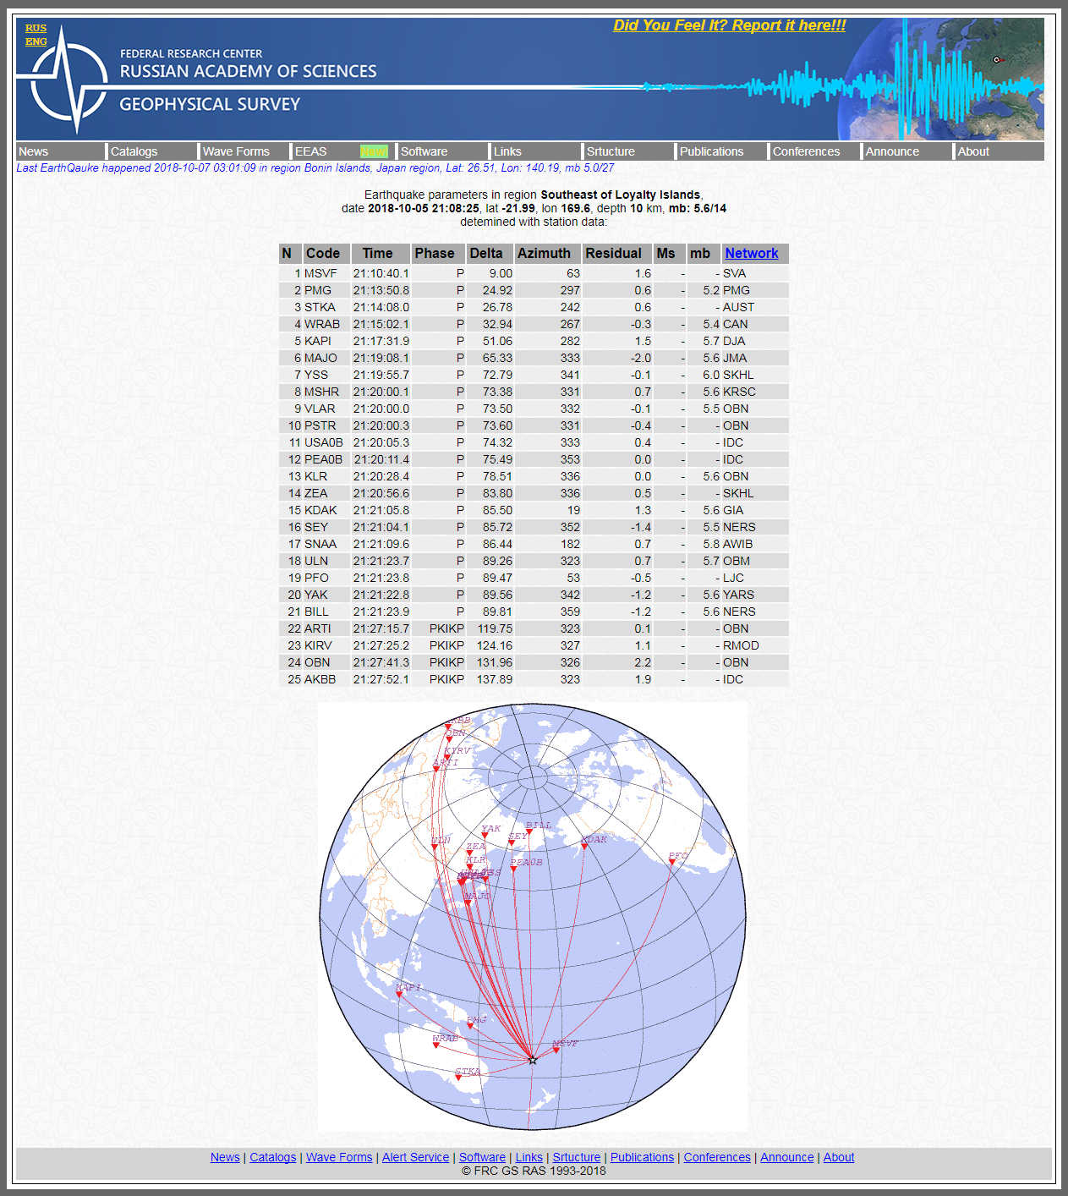1068x1196 pixels.
Task: Click the Geophysical Survey logo emblem
Action: tap(68, 80)
